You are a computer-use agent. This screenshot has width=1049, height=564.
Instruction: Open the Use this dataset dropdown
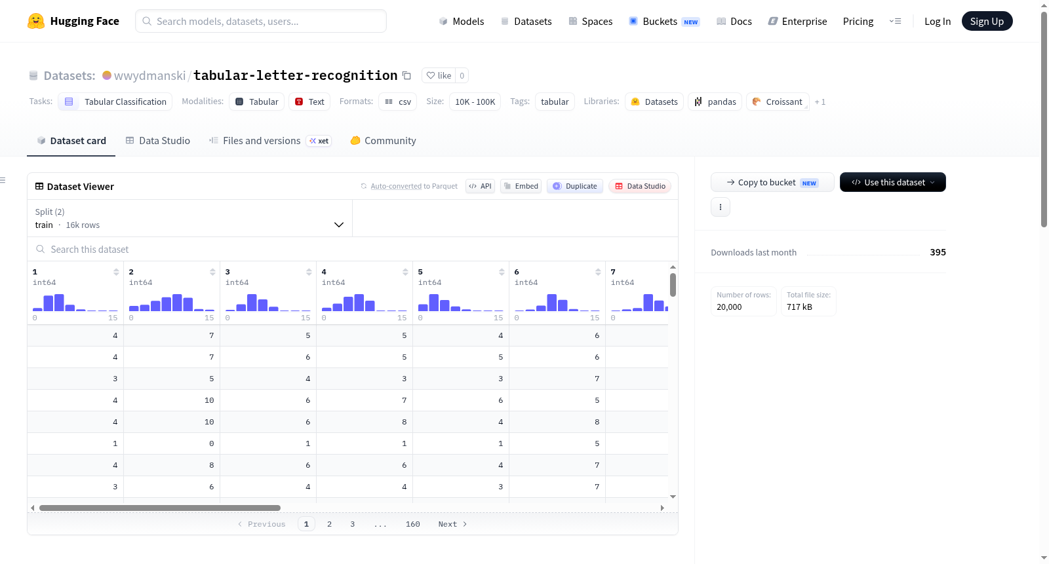(x=892, y=182)
